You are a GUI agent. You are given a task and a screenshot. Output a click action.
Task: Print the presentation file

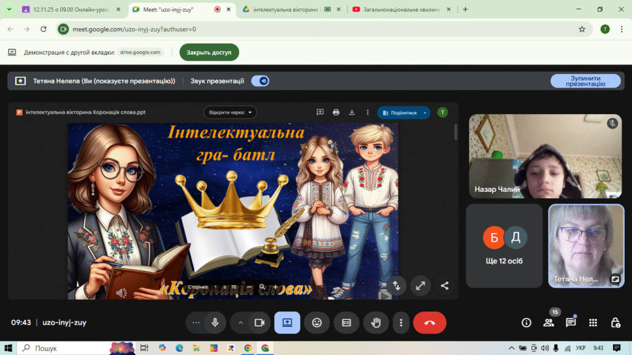coord(336,112)
